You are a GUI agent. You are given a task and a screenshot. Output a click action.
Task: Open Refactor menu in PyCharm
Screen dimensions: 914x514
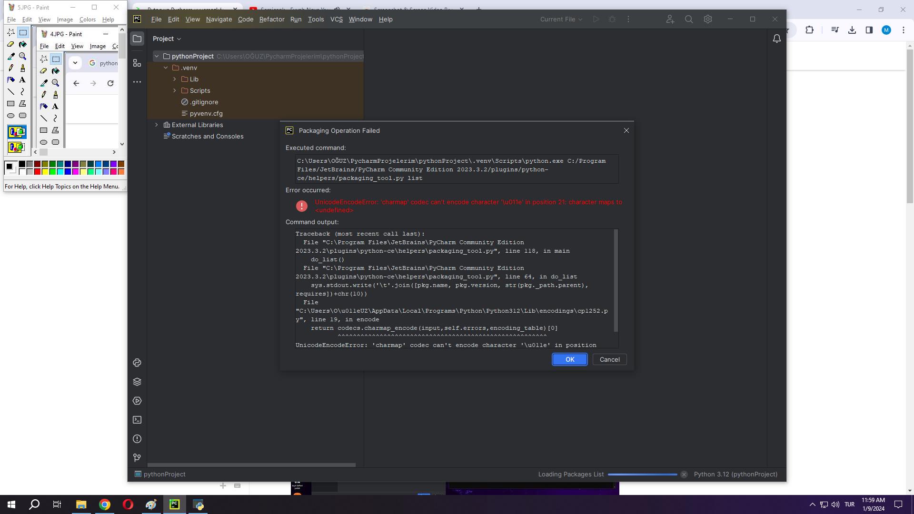click(272, 19)
